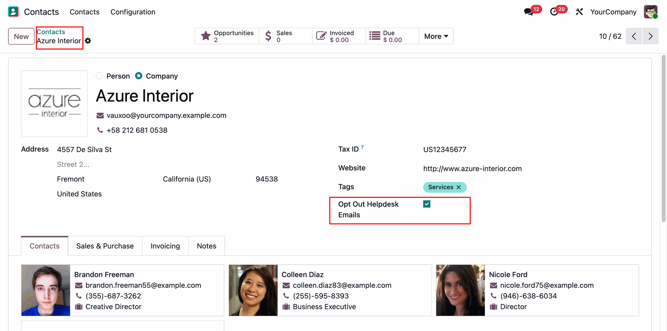The height and width of the screenshot is (331, 667).
Task: Open the activities clock icon
Action: (x=554, y=12)
